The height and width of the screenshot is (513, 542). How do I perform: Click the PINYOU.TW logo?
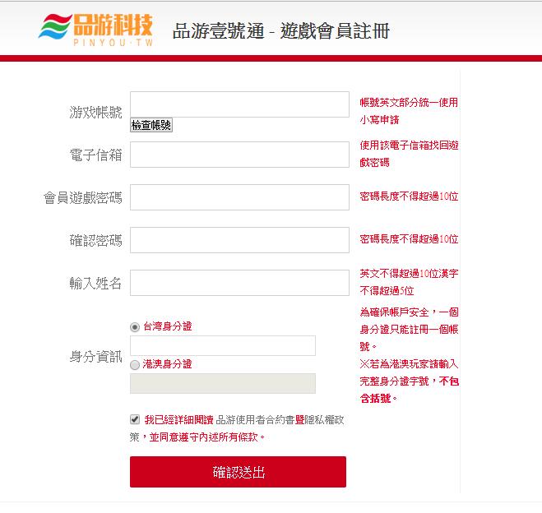[x=95, y=30]
